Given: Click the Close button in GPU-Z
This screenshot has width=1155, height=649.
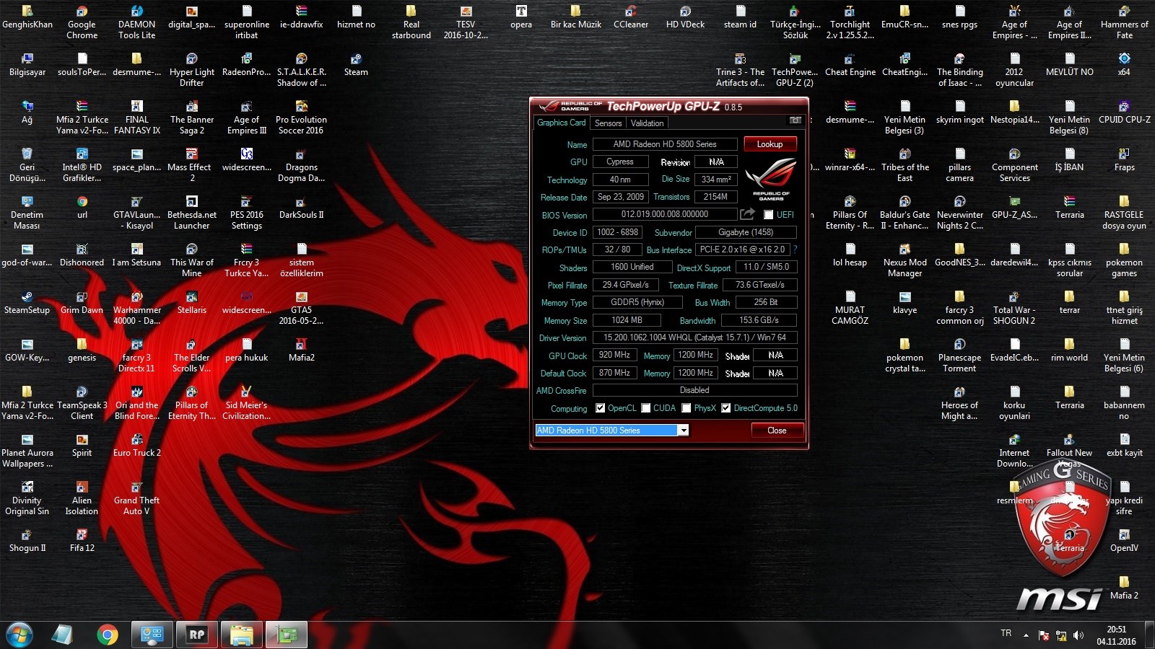Looking at the screenshot, I should [777, 431].
